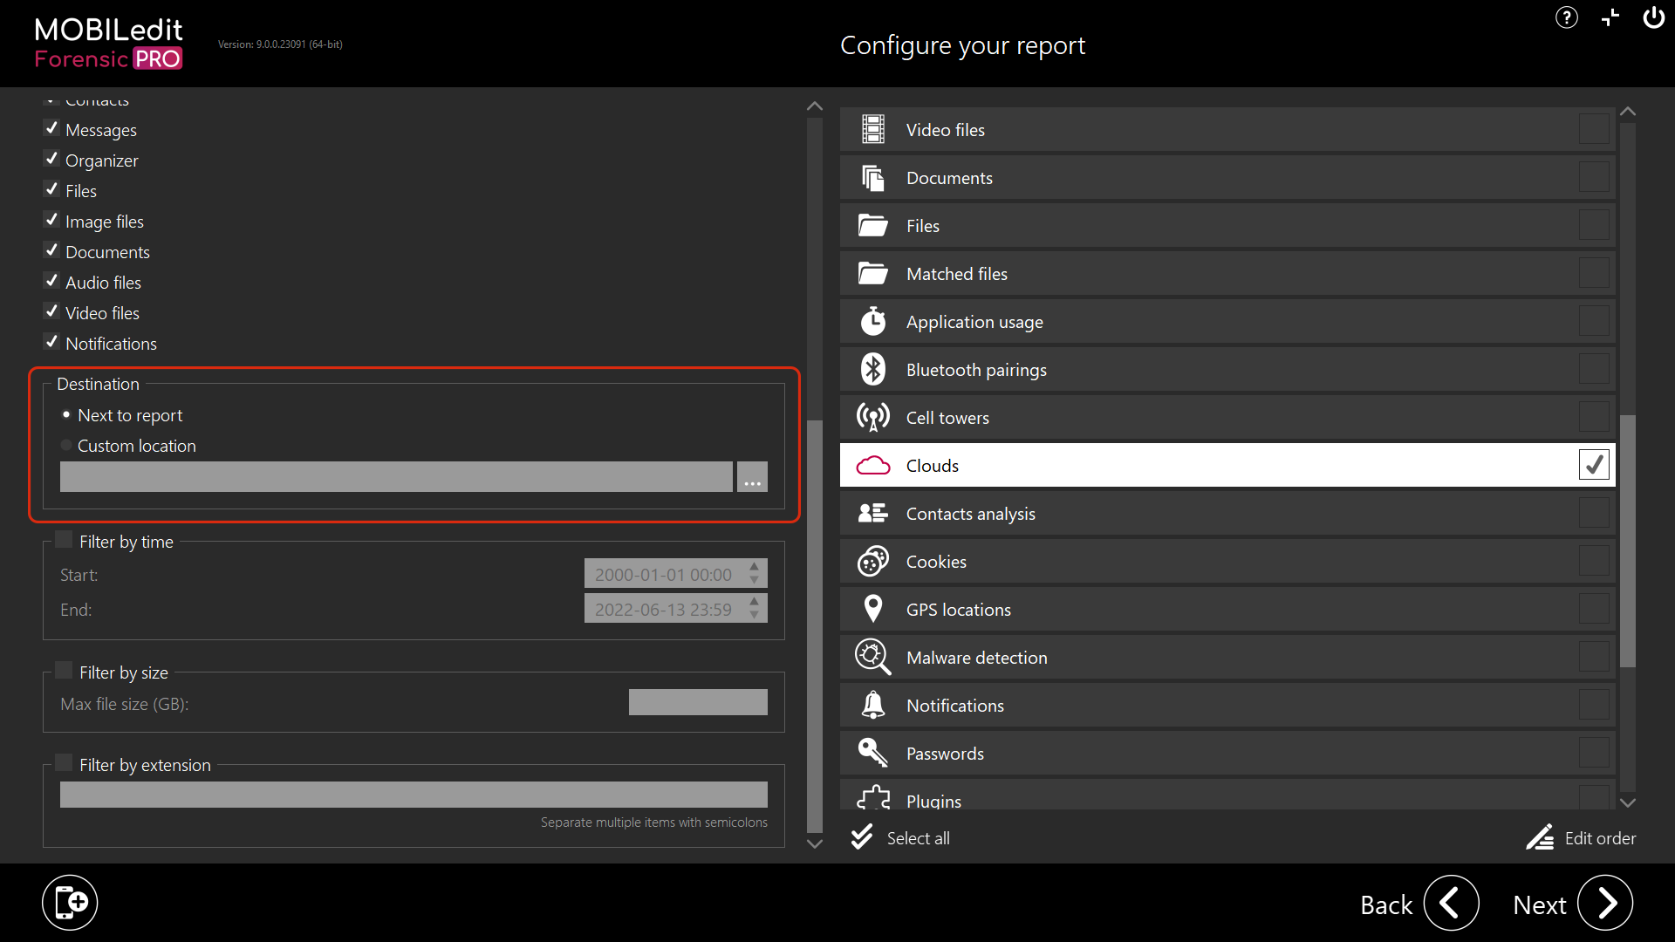Click the upward chevron above the right panel

click(x=1628, y=112)
